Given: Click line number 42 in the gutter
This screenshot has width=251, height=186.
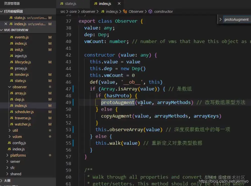Looking at the screenshot, I should (68, 55).
